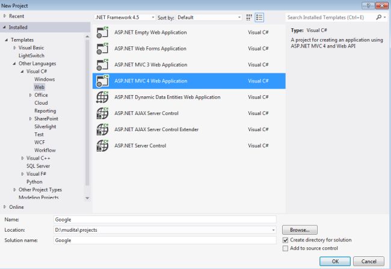Collapse the Templates tree node
Image resolution: width=391 pixels, height=269 pixels.
pos(7,40)
